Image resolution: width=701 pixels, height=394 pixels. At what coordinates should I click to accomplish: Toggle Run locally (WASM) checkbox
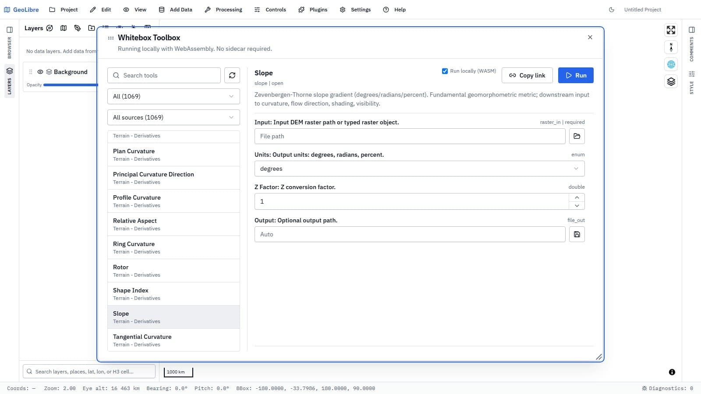(445, 71)
